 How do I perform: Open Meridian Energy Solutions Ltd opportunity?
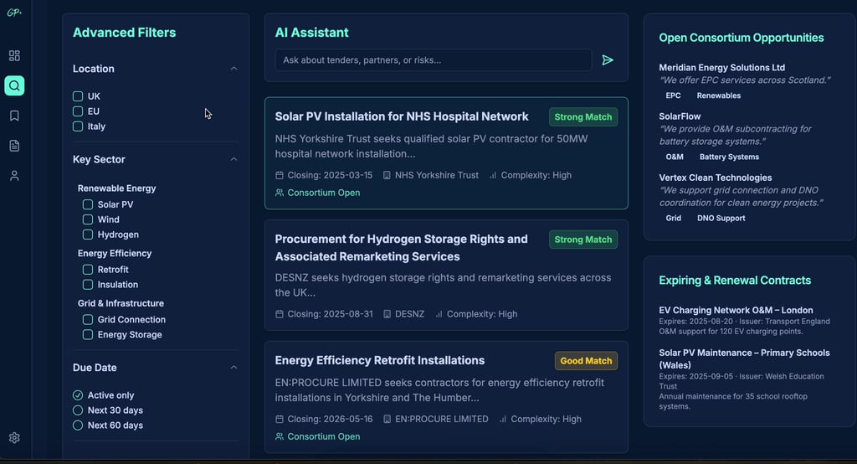[x=721, y=68]
